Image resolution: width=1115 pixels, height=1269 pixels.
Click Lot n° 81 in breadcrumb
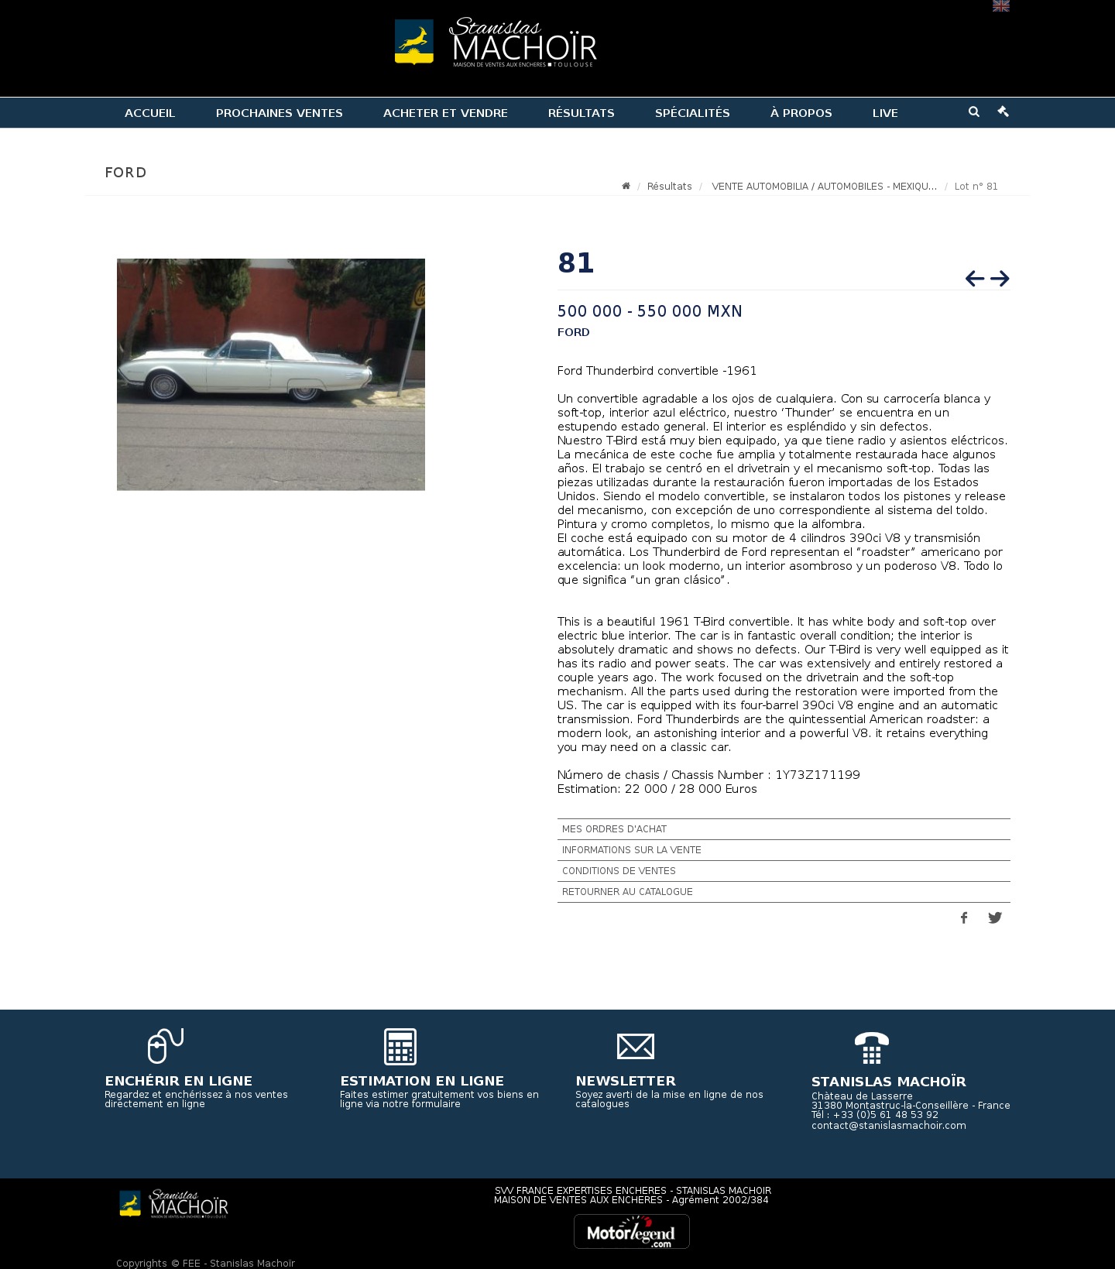tap(976, 187)
